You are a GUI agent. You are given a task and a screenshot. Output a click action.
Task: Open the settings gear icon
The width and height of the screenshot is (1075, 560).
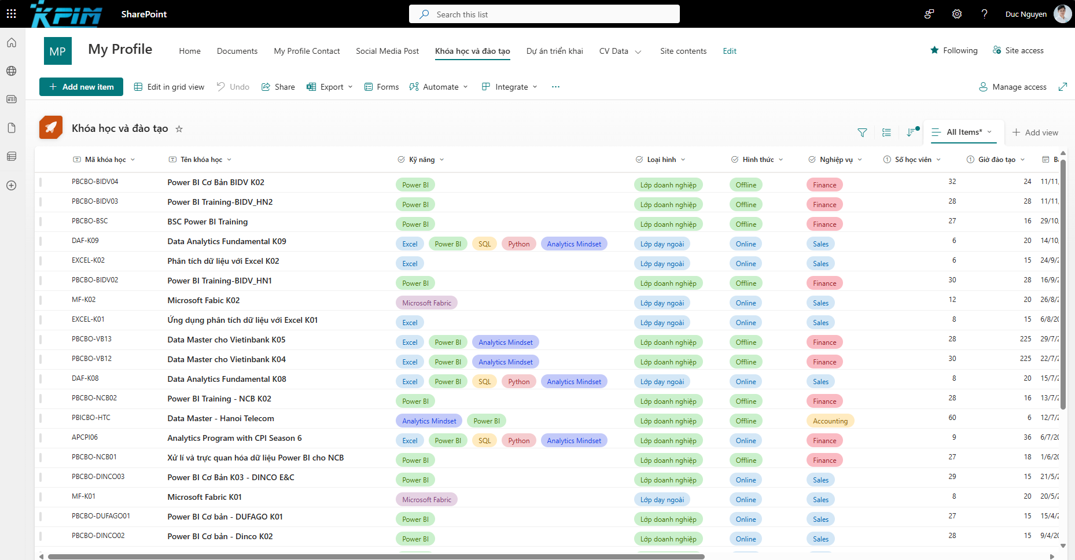(x=957, y=14)
